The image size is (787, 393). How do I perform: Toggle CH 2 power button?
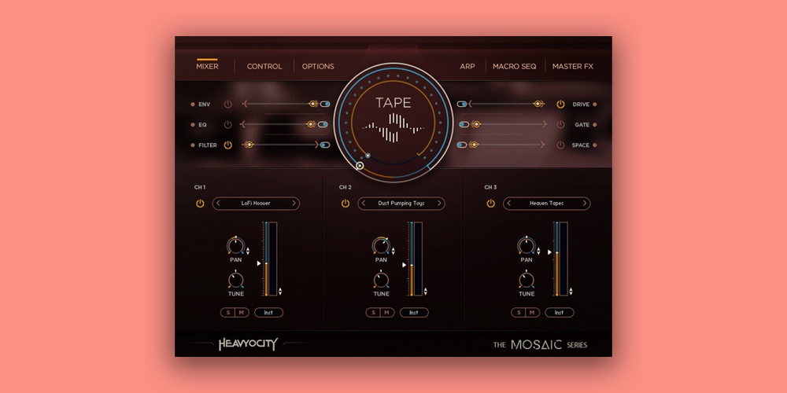point(345,204)
